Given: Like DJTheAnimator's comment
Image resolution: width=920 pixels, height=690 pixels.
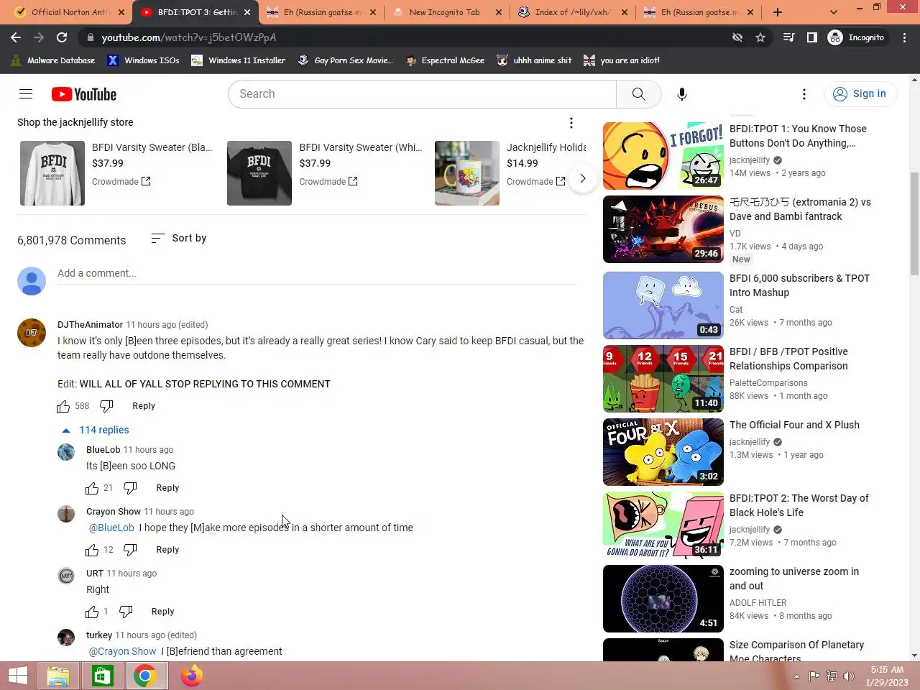Looking at the screenshot, I should point(63,406).
